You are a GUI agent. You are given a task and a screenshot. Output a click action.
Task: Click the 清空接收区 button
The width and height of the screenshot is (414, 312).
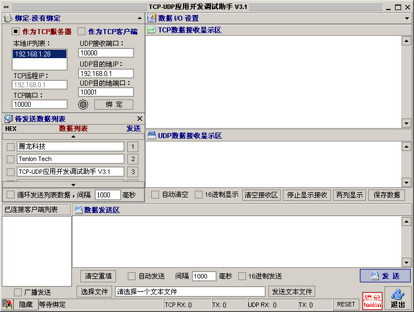click(261, 195)
